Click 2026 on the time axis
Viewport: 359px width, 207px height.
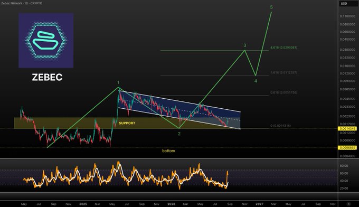pos(171,204)
